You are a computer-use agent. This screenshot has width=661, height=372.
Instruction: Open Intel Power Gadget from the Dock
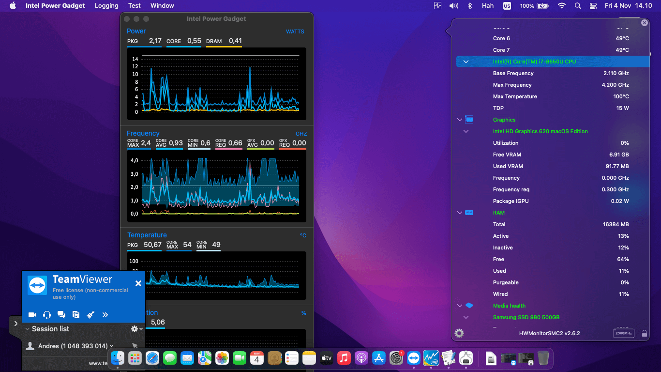pos(431,358)
